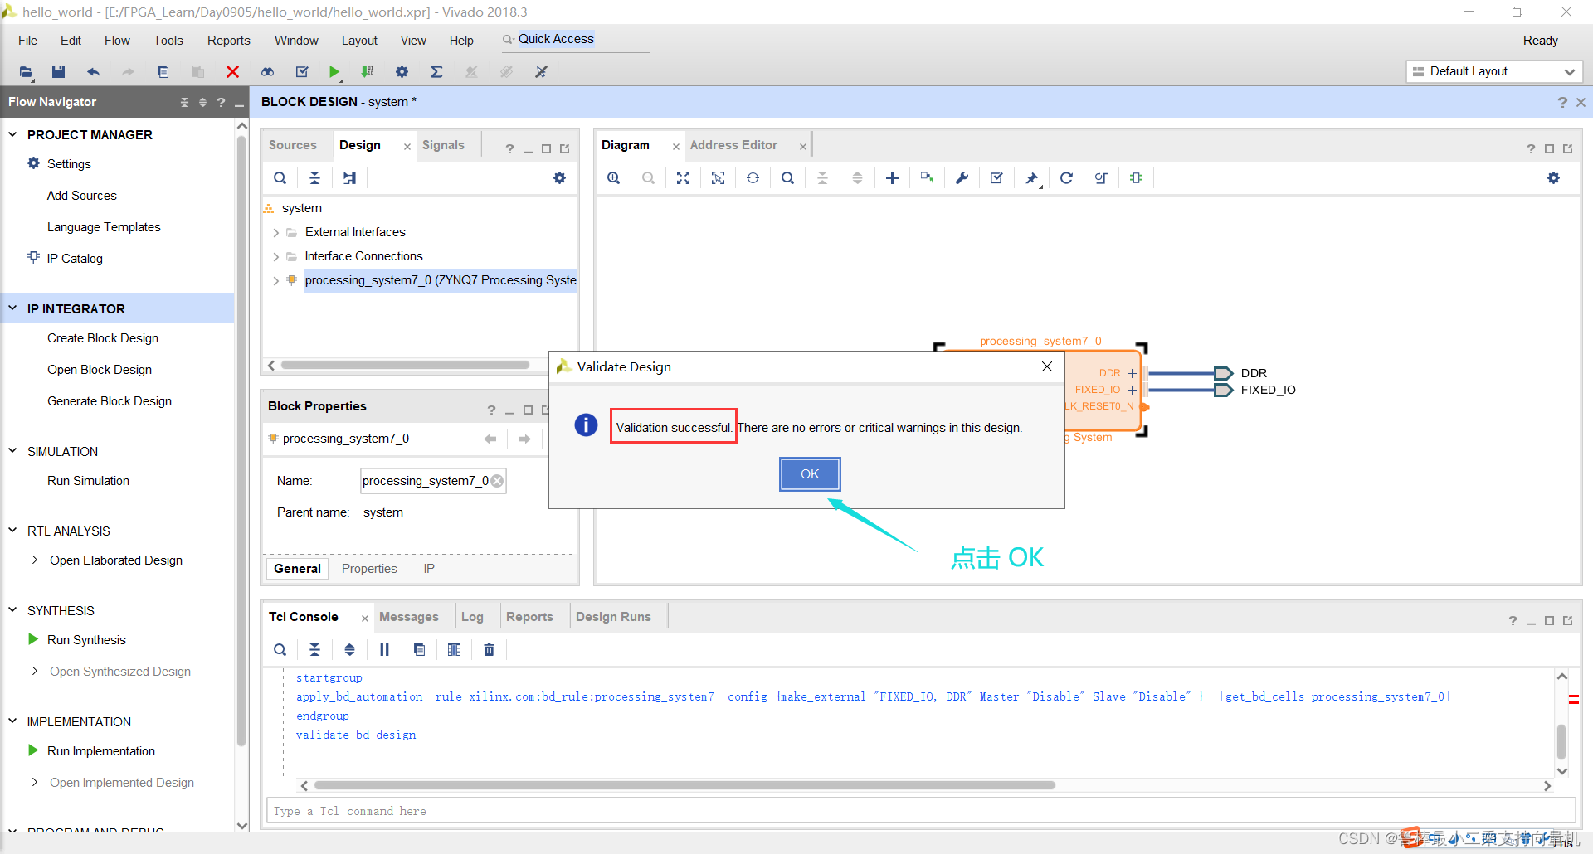Click the Tcl Console horizontal scrollbar
The height and width of the screenshot is (854, 1593).
coord(684,785)
